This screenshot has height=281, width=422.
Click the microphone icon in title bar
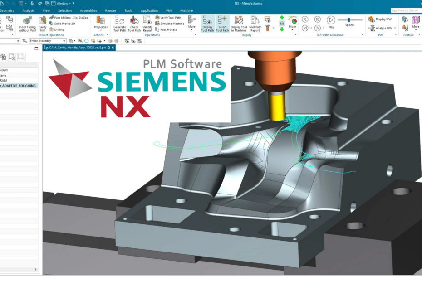point(32,3)
